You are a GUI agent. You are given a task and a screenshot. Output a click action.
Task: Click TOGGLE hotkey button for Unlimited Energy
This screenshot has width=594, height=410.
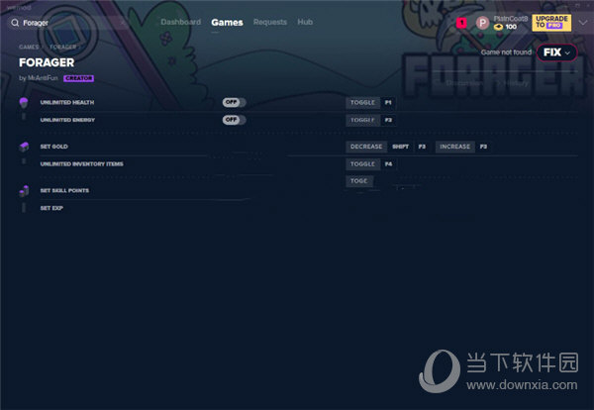pyautogui.click(x=362, y=120)
